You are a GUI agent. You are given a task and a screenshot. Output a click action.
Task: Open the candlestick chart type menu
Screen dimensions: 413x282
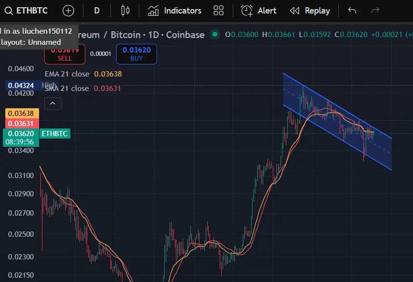[x=125, y=11]
